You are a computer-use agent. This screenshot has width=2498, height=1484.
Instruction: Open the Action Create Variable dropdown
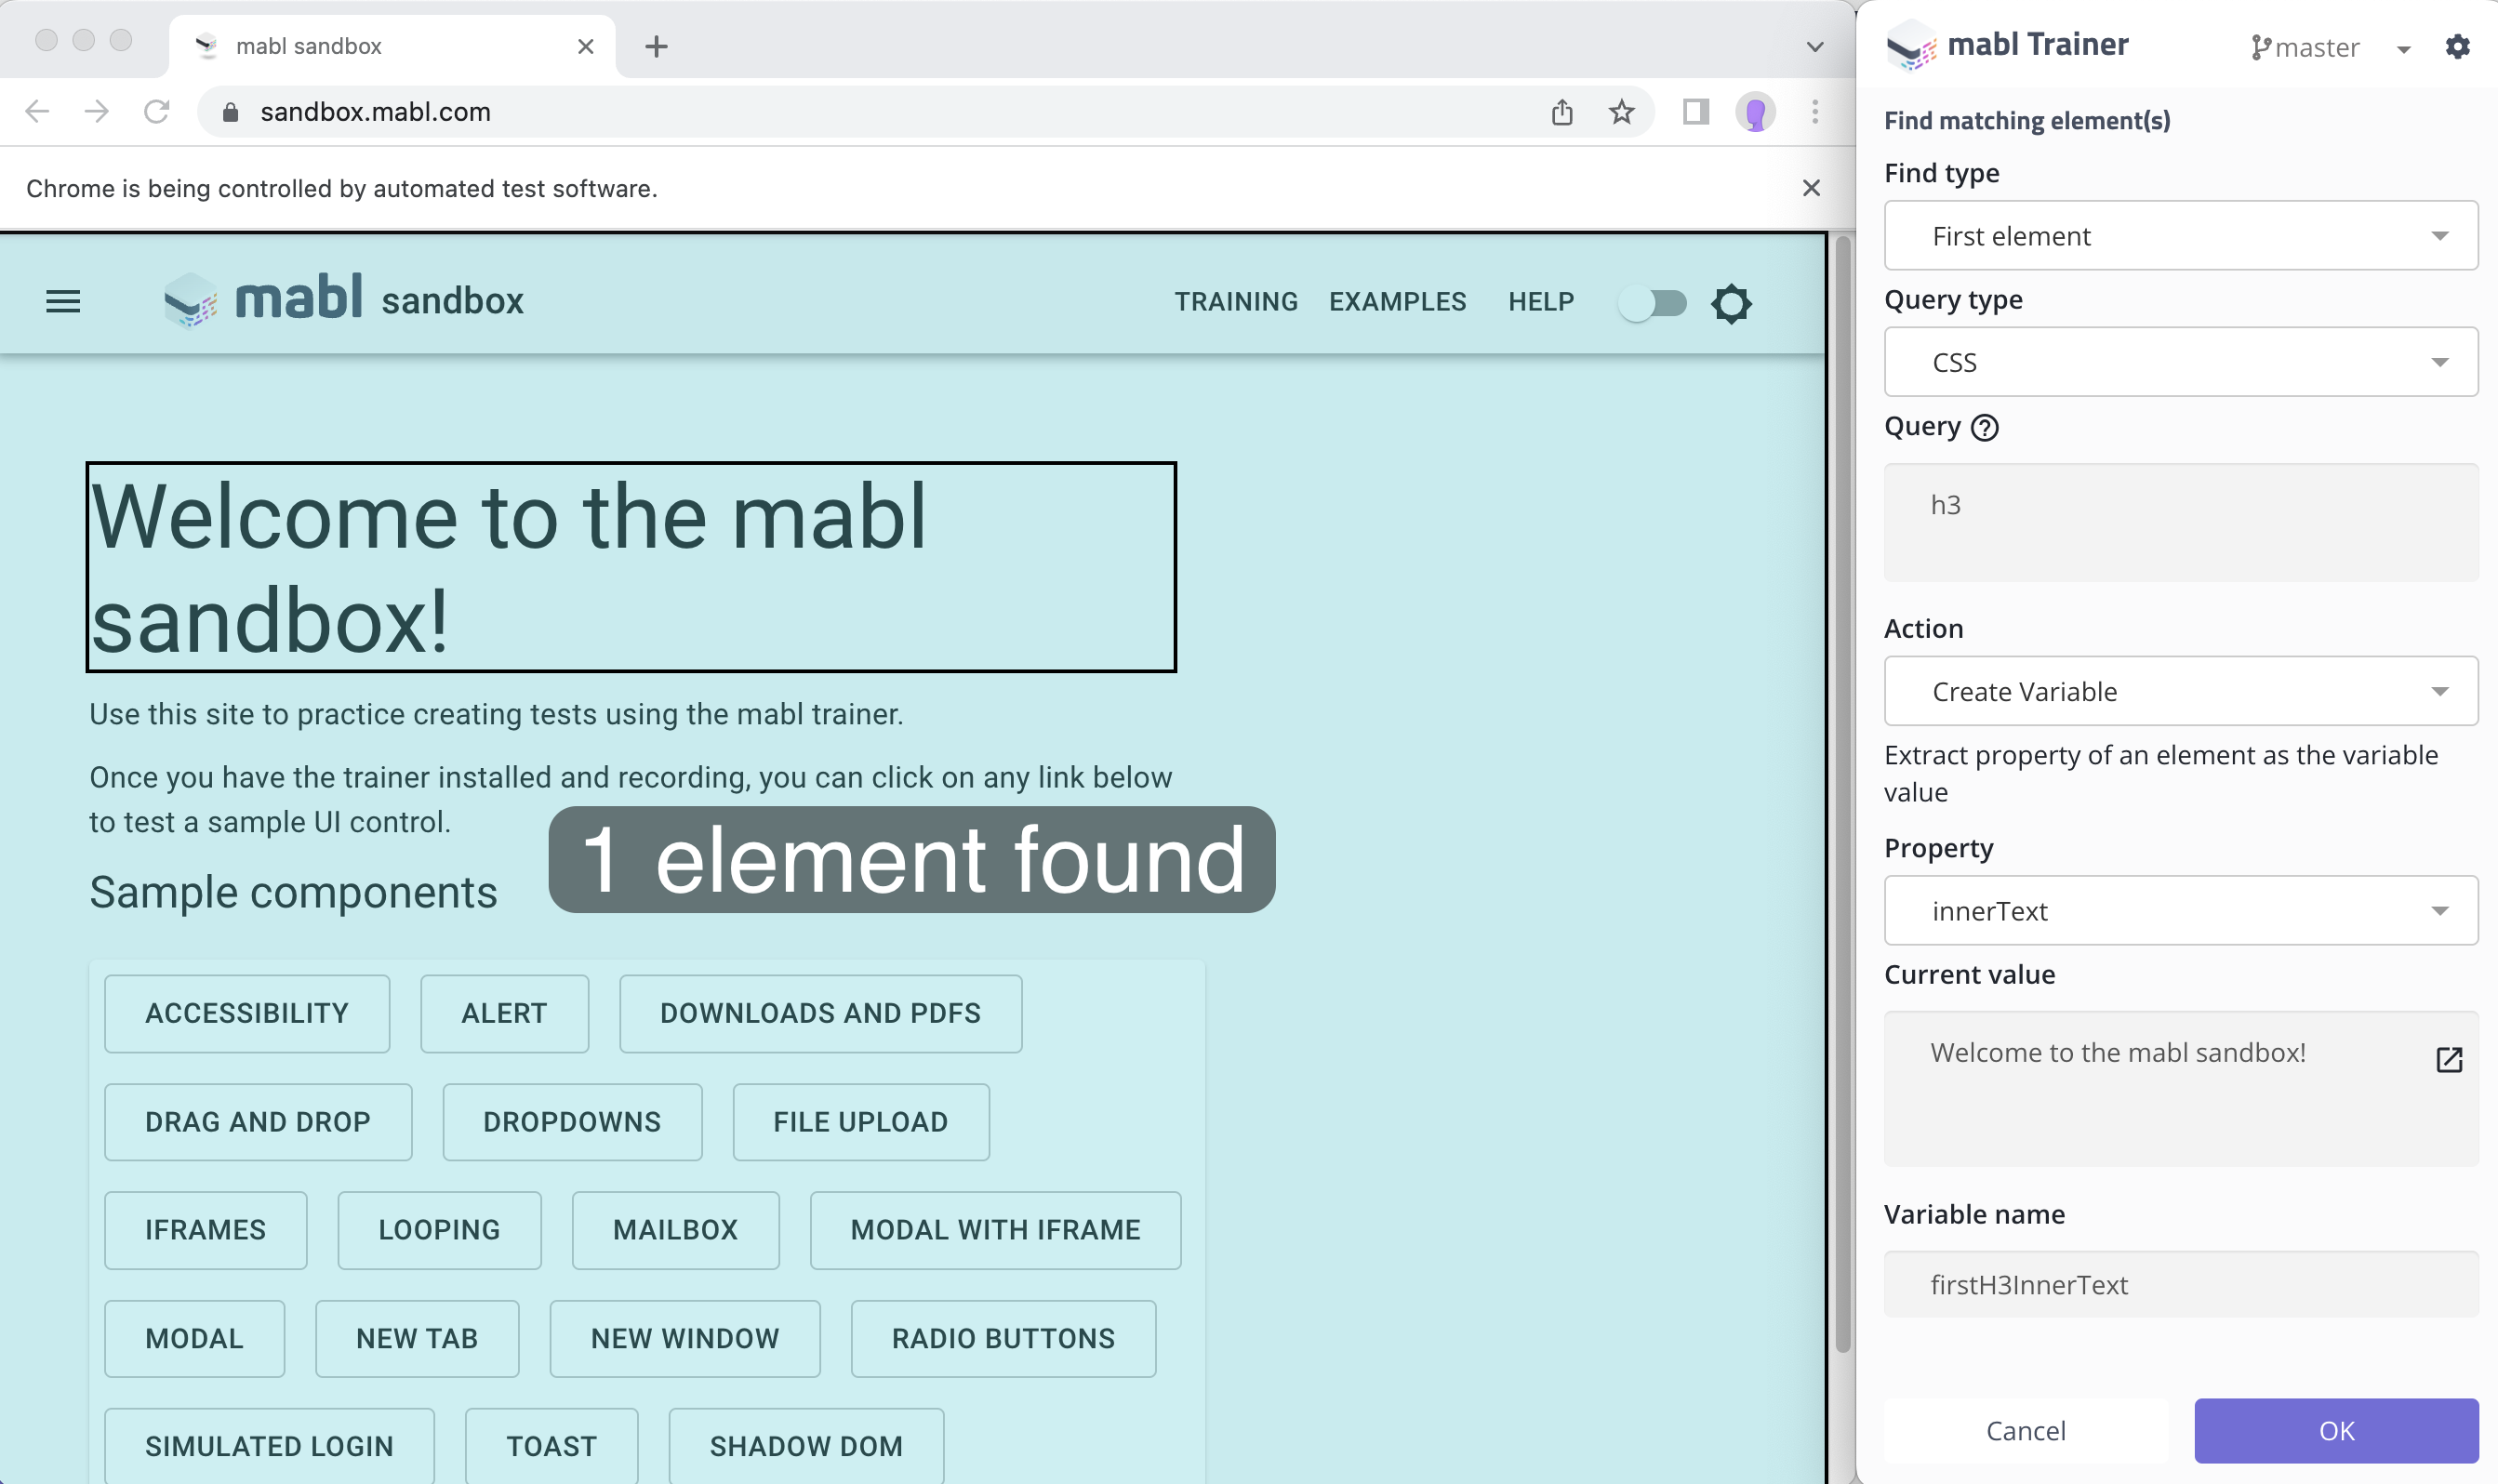(2181, 691)
